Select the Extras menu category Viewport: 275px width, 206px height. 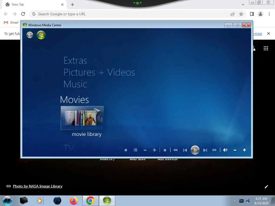point(75,61)
